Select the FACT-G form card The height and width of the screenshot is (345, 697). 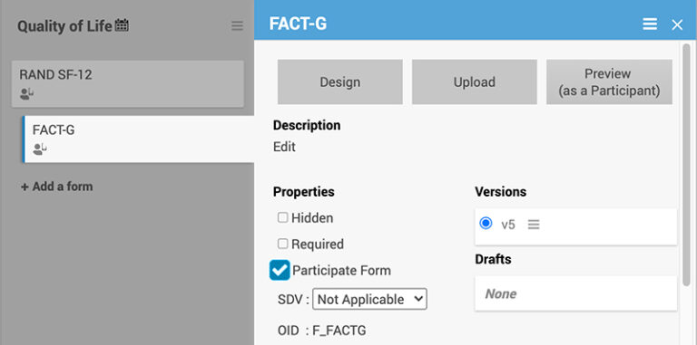pos(139,139)
